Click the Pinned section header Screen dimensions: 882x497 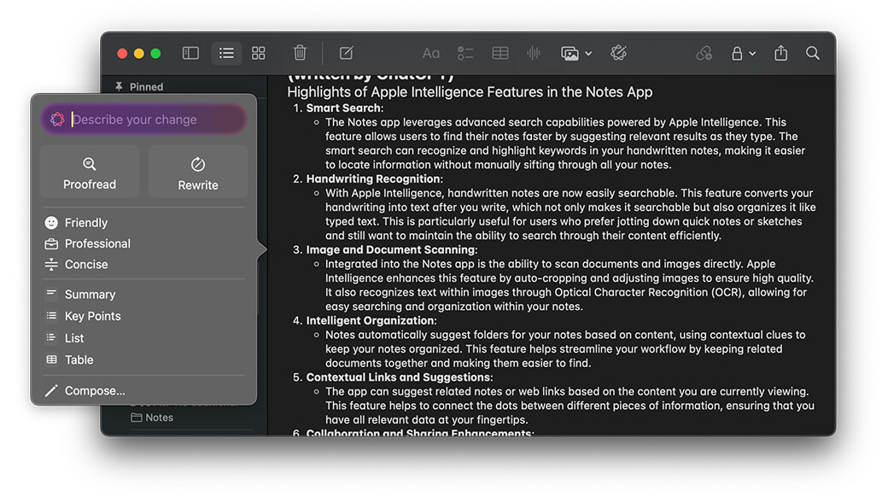point(139,87)
